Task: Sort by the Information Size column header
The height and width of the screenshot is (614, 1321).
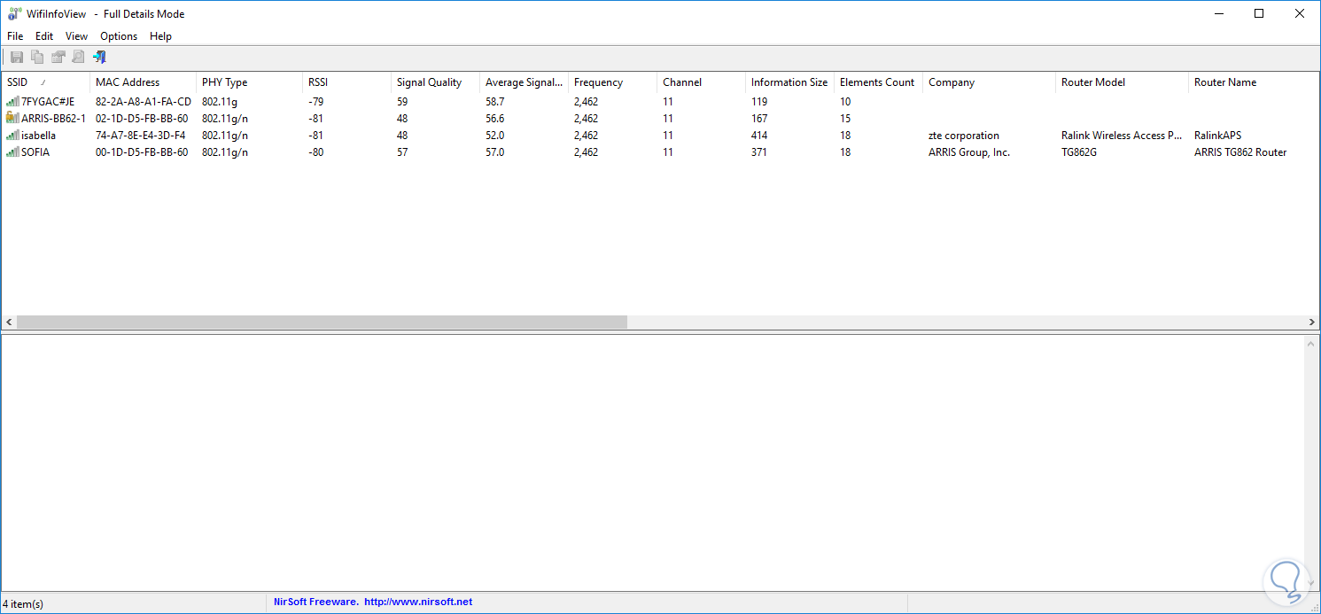Action: click(789, 82)
